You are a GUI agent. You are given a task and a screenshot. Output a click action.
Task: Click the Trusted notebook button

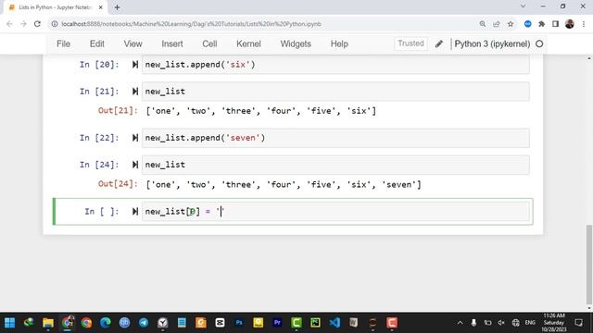tap(410, 43)
